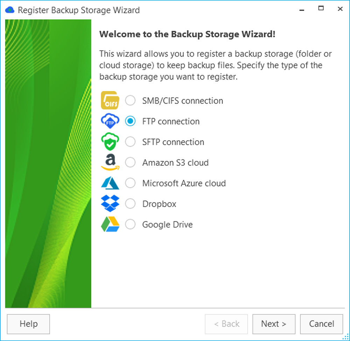Cancel the Backup Storage Wizard
Screen dimensions: 350x341
coord(321,324)
